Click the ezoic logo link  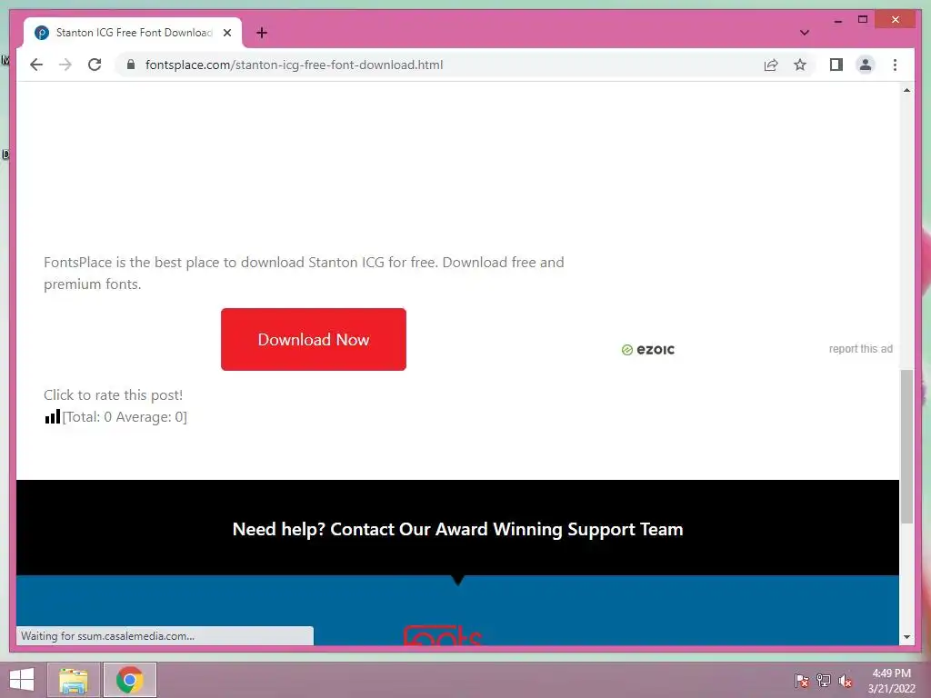pos(648,350)
